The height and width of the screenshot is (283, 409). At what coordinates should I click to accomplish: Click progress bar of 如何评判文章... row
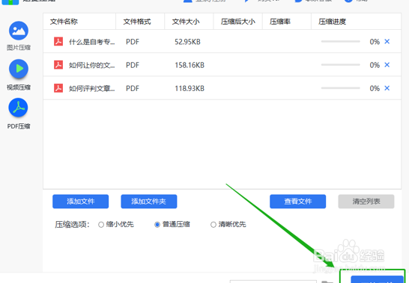(x=340, y=88)
